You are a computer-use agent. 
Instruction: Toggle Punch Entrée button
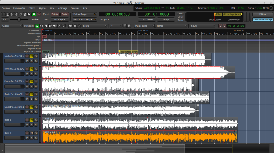click(55, 14)
